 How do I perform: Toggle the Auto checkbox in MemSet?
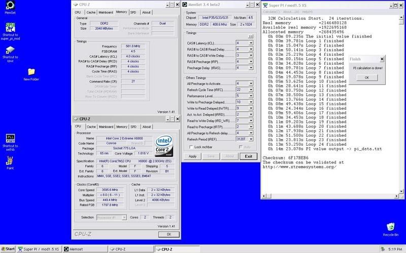(x=241, y=147)
